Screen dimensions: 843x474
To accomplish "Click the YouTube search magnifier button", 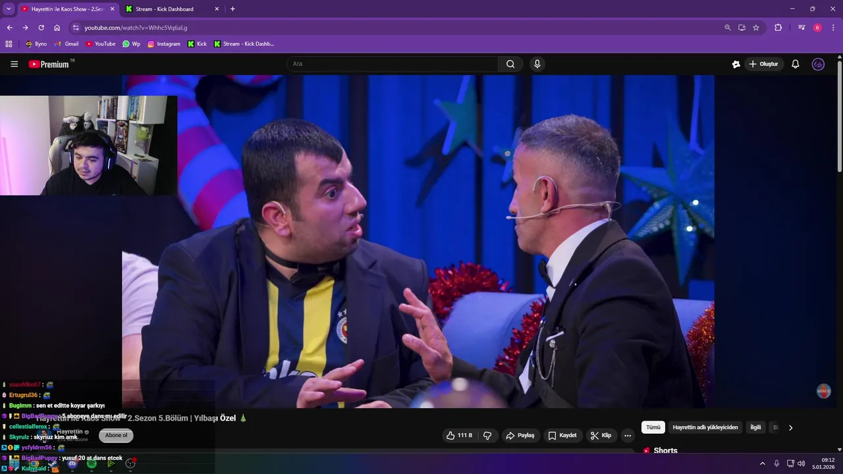I will point(510,64).
